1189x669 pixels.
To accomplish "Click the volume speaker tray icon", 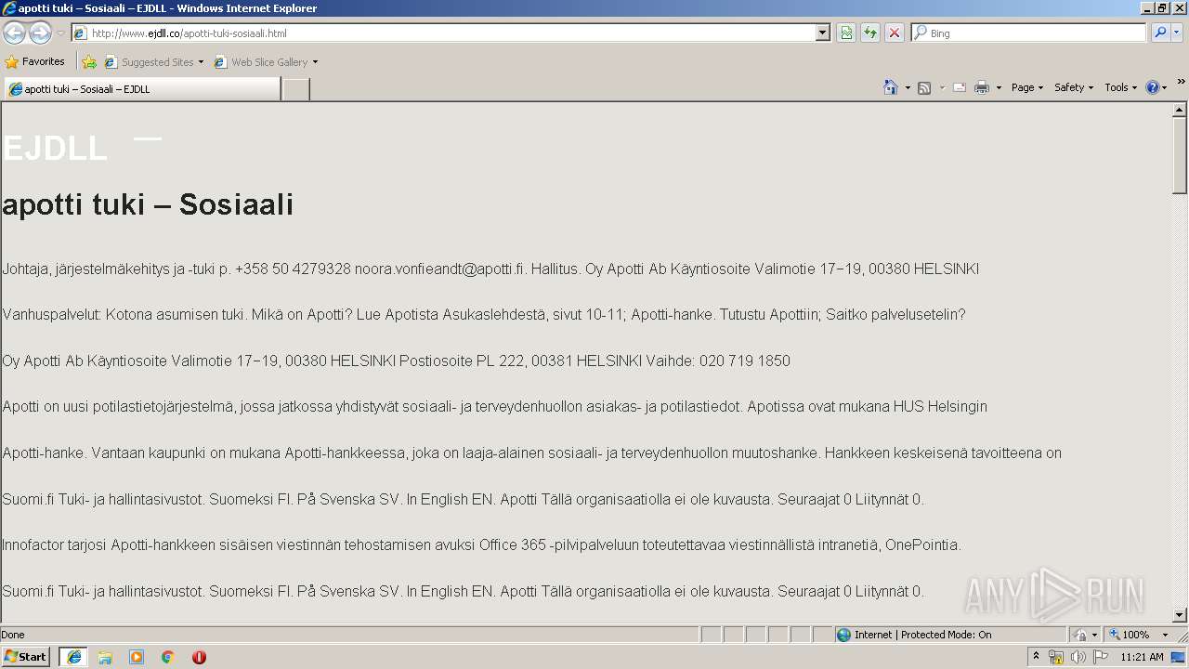I will pos(1078,657).
